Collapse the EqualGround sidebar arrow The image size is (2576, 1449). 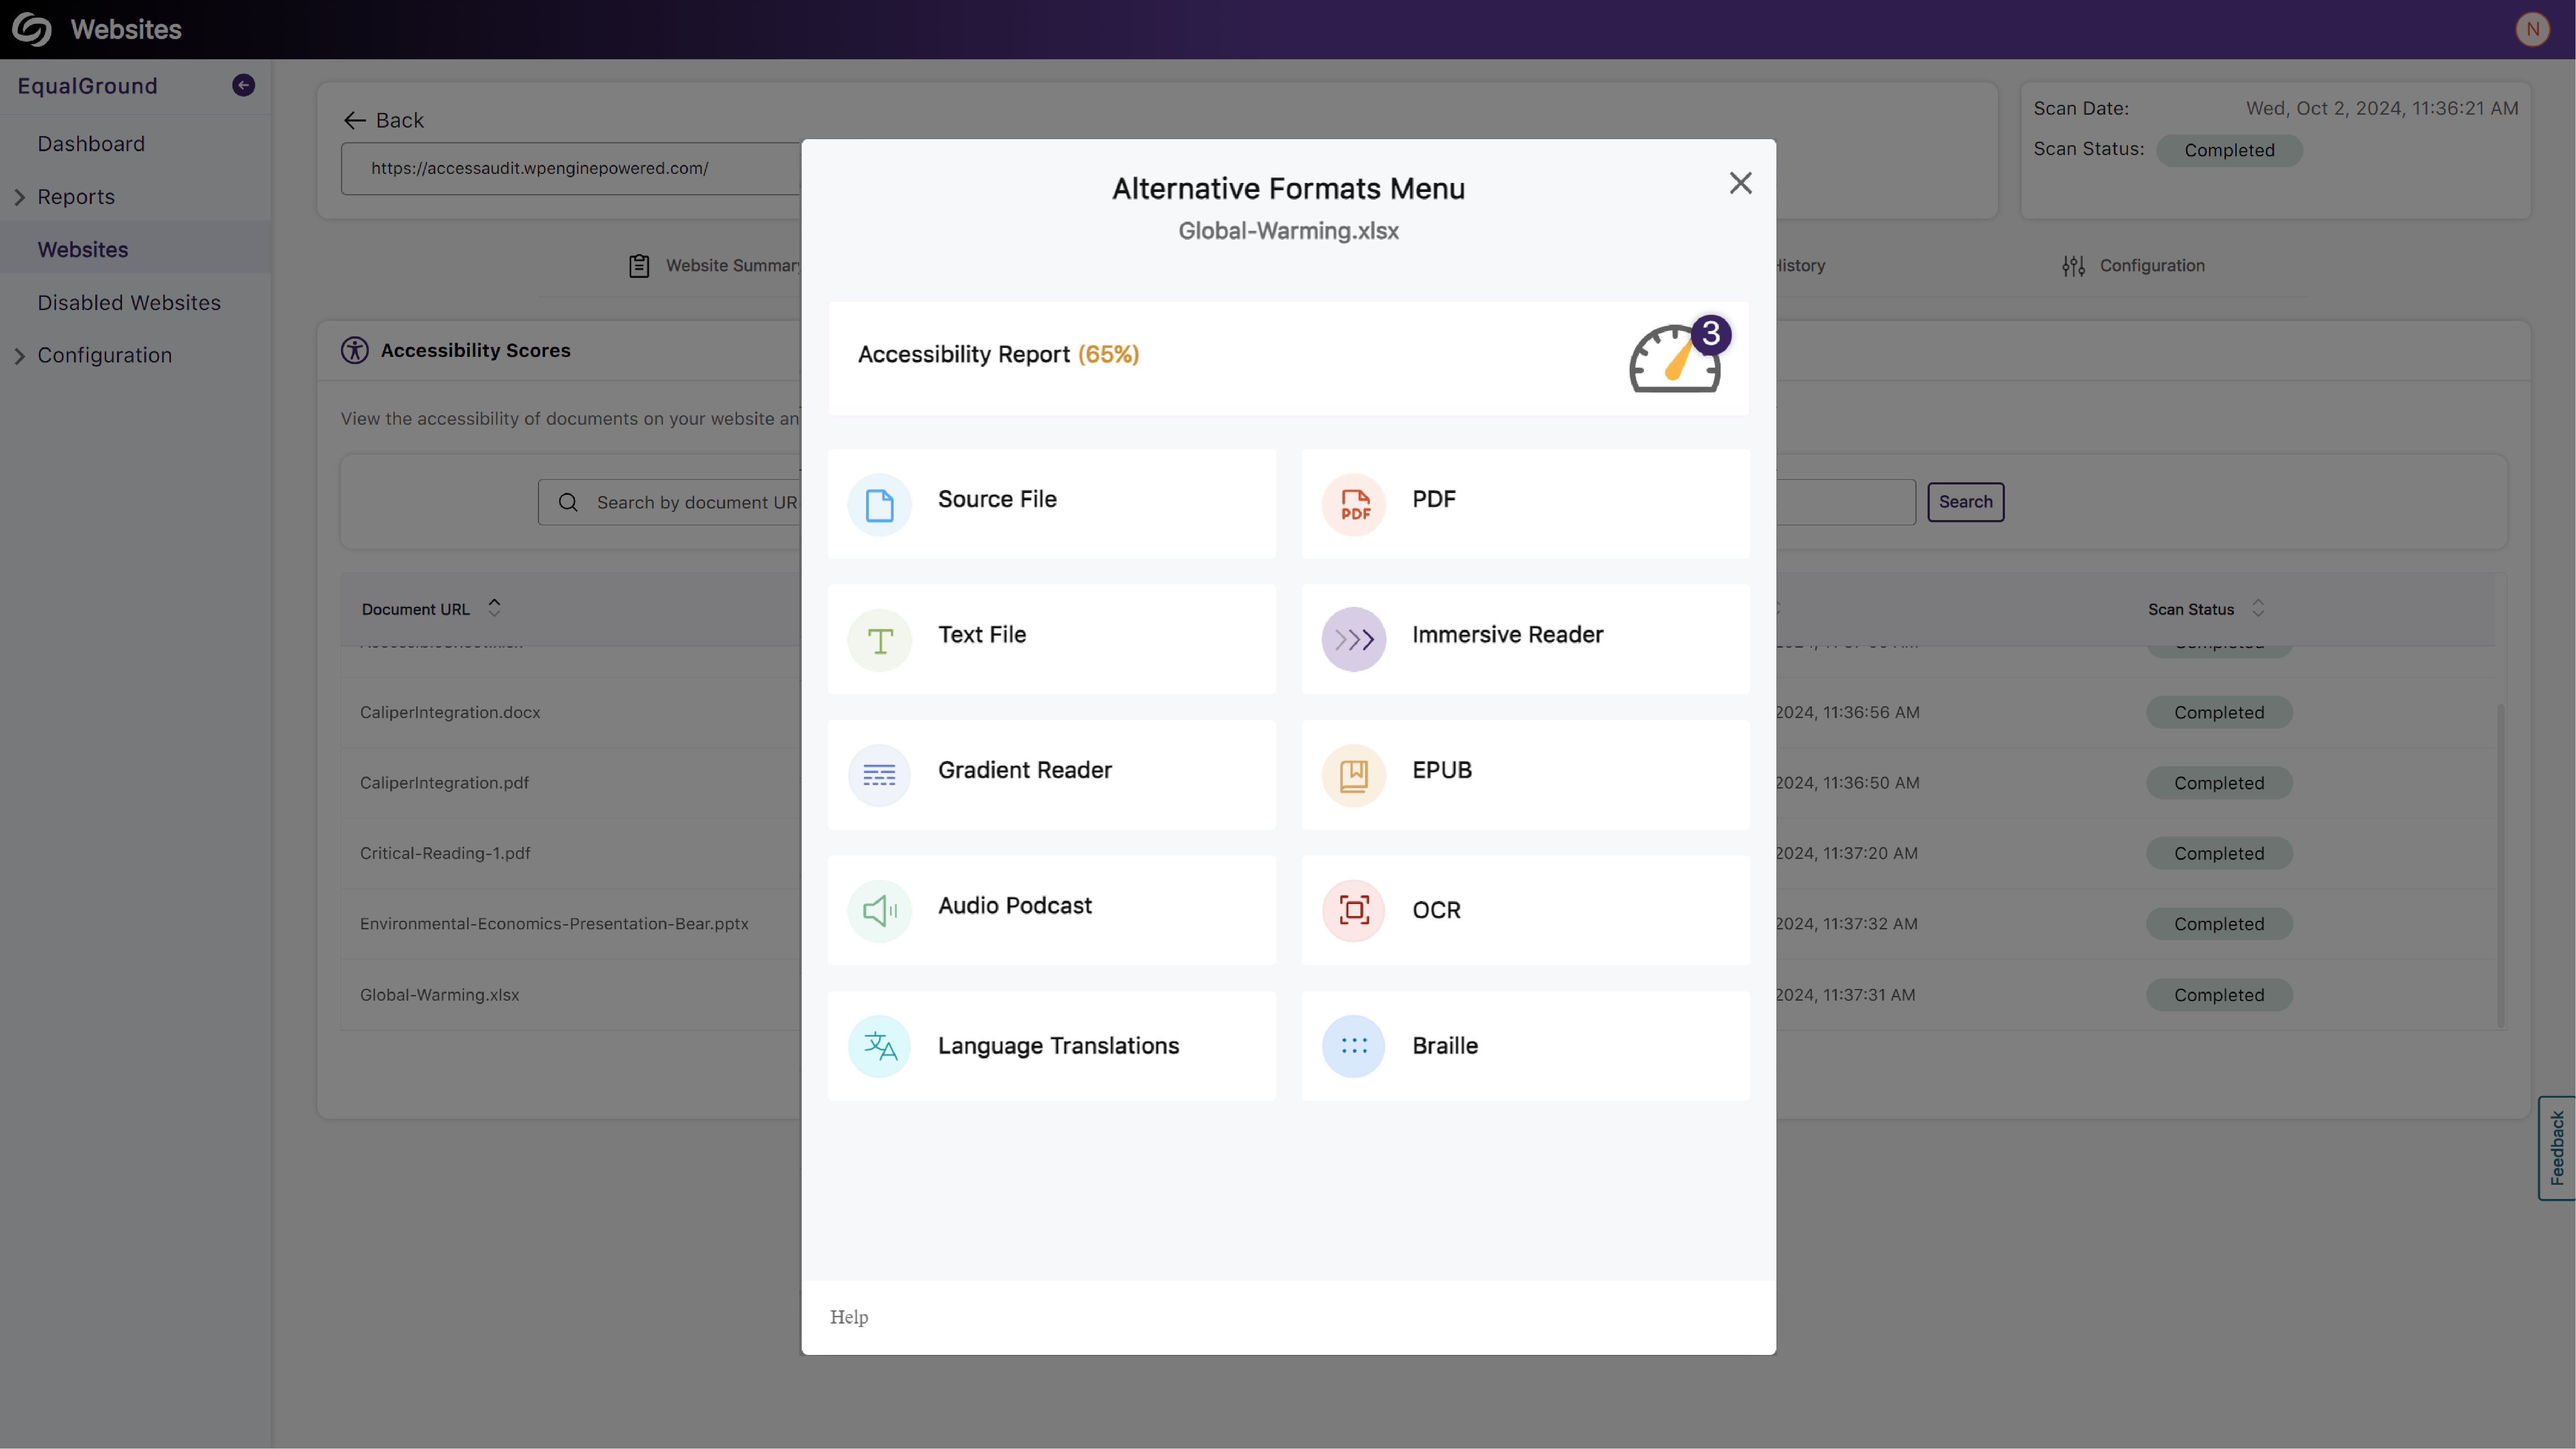pos(243,85)
